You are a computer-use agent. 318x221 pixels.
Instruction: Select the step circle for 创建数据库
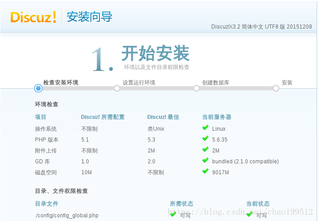tap(196, 88)
